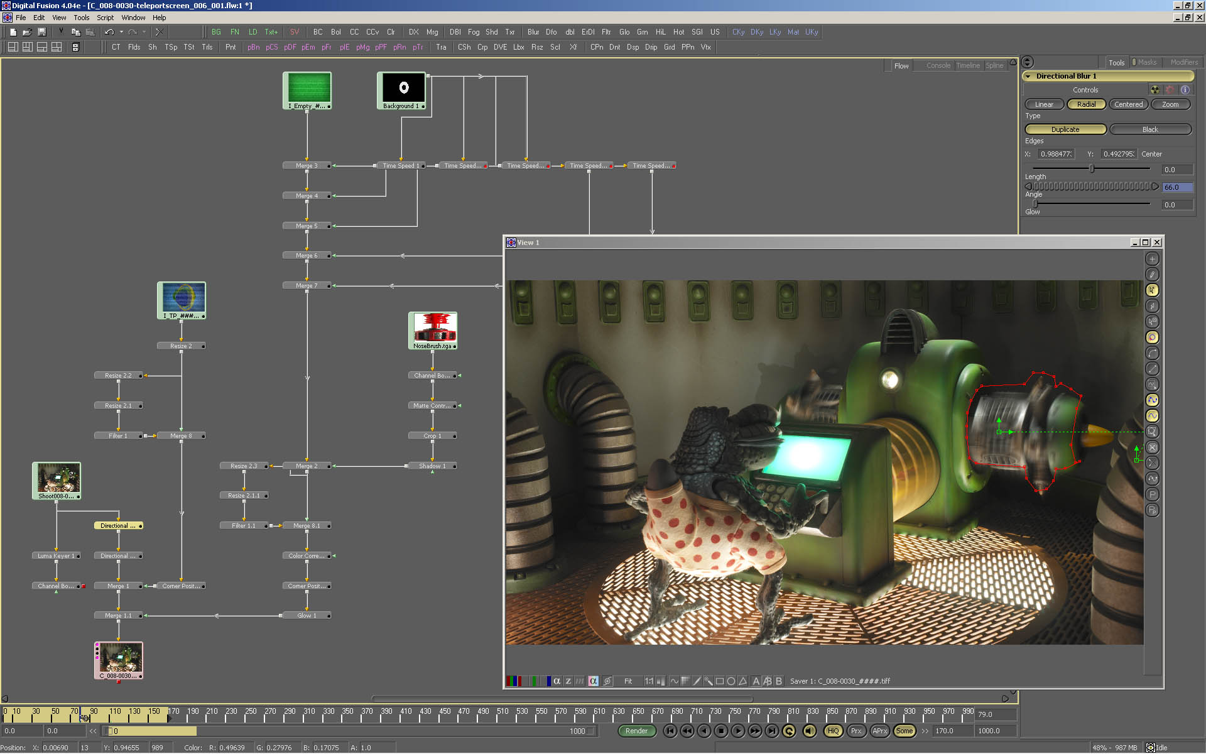Click the radioactive icon in Controls header
1206x754 pixels.
[1154, 90]
